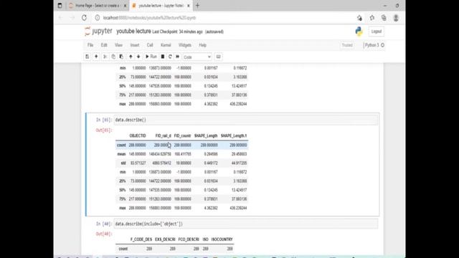Click the Python 3 kernel indicator

[374, 45]
